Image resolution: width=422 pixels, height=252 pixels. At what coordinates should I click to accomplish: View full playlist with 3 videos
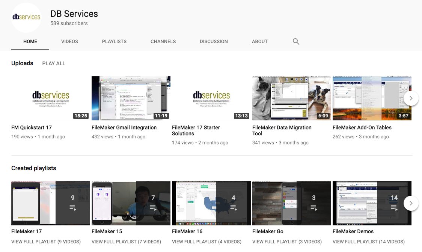pos(287,242)
